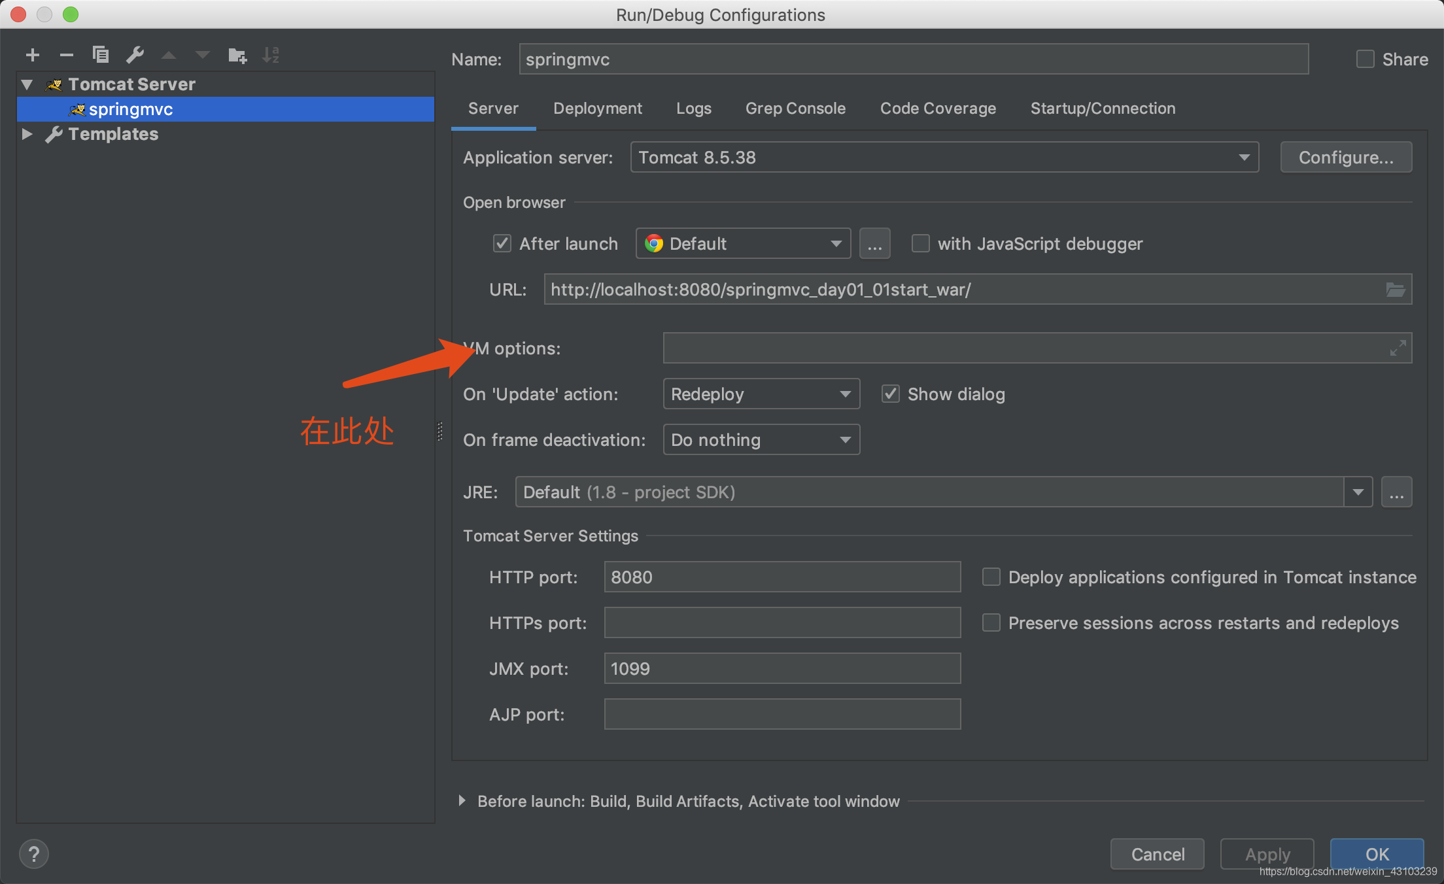The height and width of the screenshot is (884, 1444).
Task: Enable Deploy applications configured in Tomcat instance
Action: 991,577
